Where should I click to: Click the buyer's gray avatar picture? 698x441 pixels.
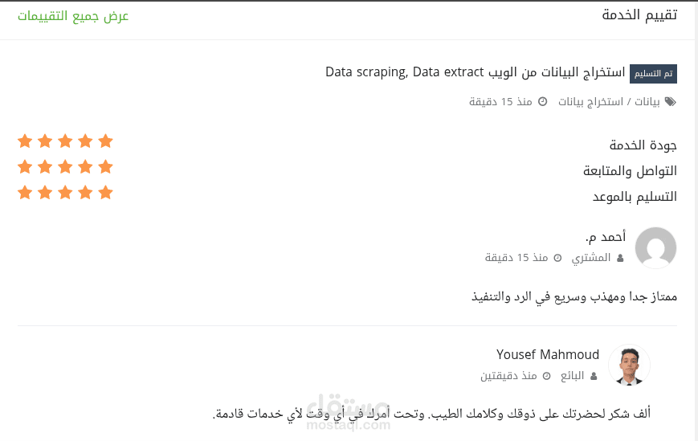coord(655,247)
